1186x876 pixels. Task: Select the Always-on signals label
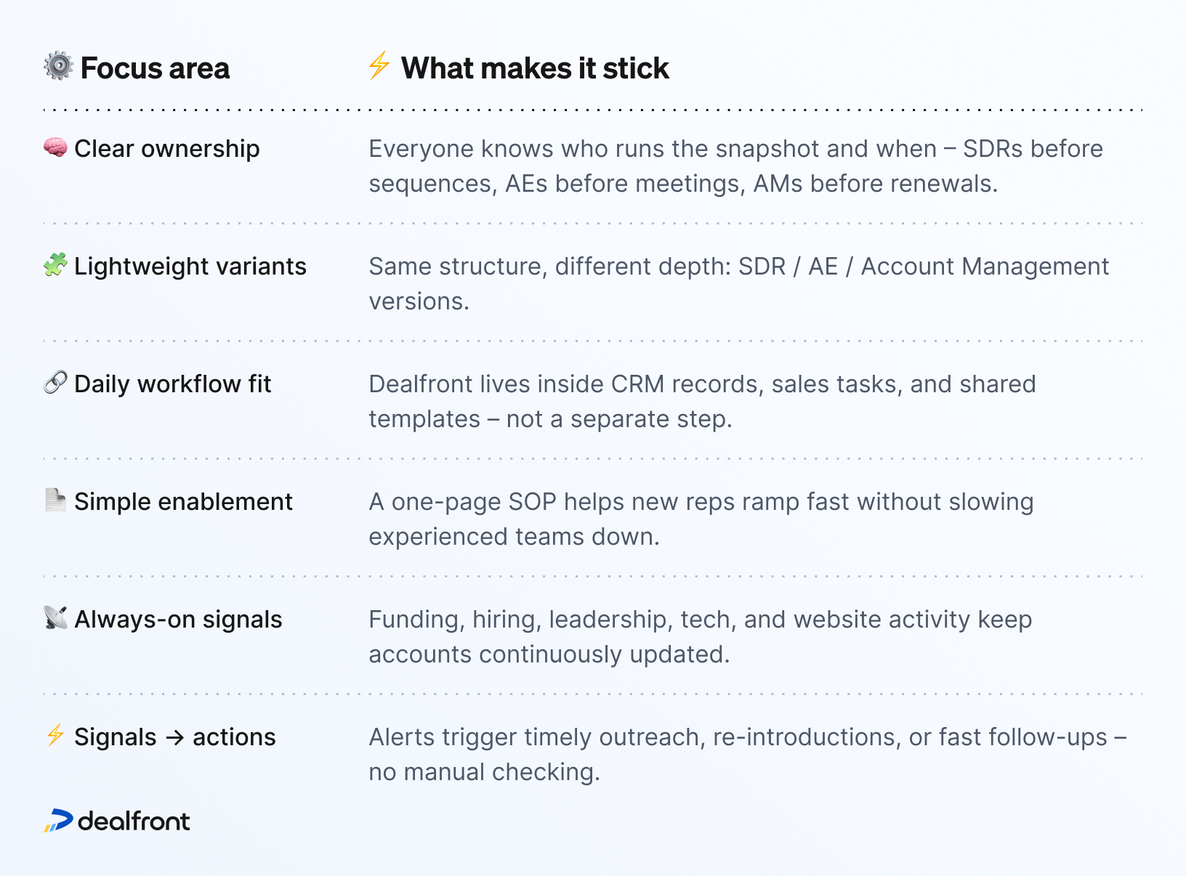click(178, 620)
